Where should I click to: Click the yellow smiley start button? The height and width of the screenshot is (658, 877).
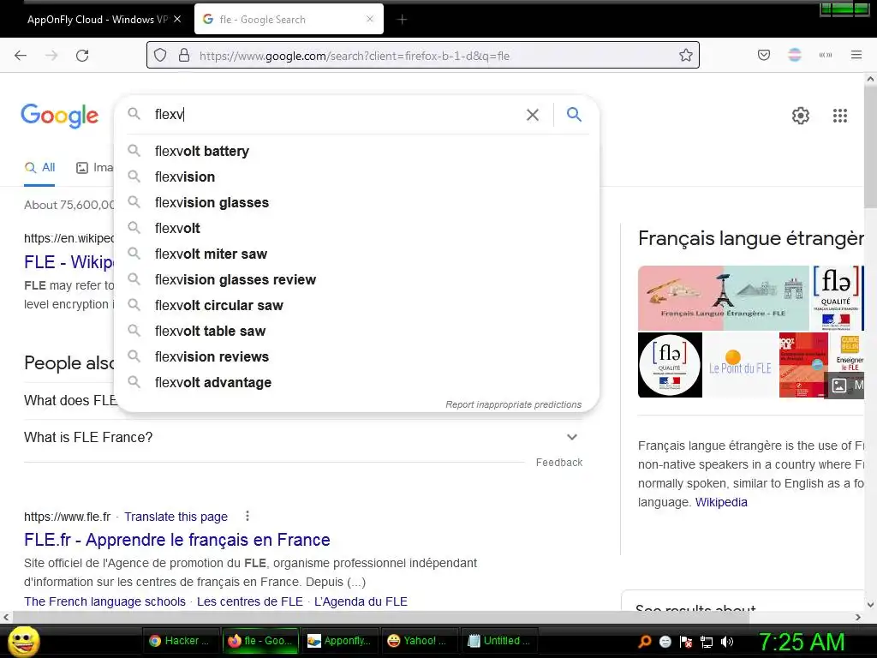23,642
